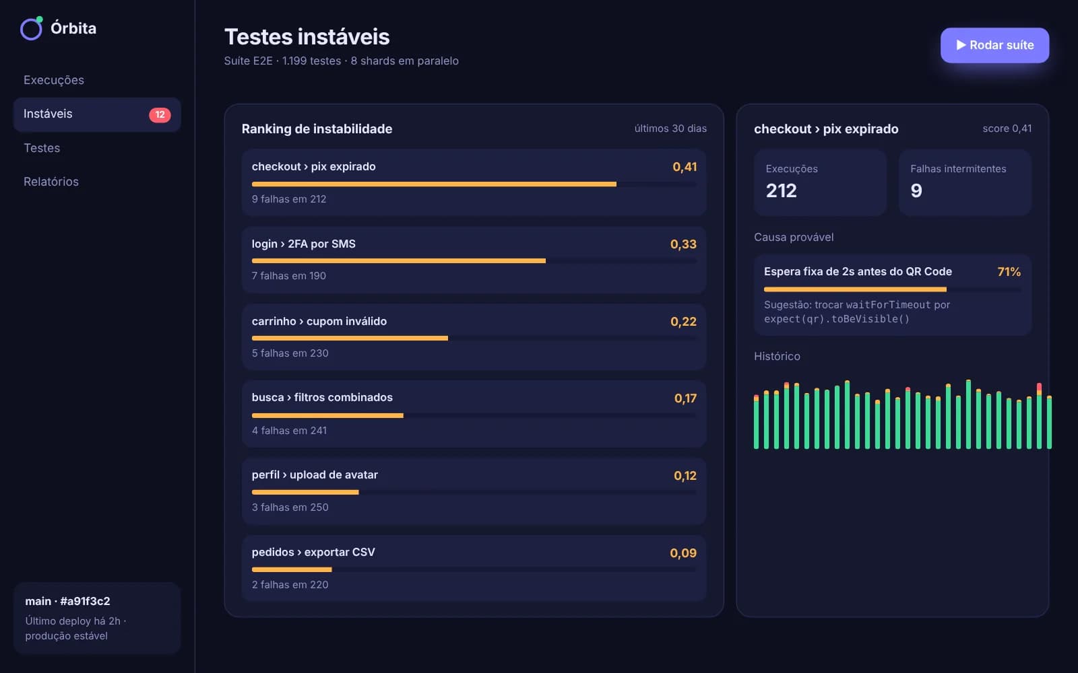The width and height of the screenshot is (1078, 673).
Task: Click the '7 falhas em 190' text
Action: point(289,276)
